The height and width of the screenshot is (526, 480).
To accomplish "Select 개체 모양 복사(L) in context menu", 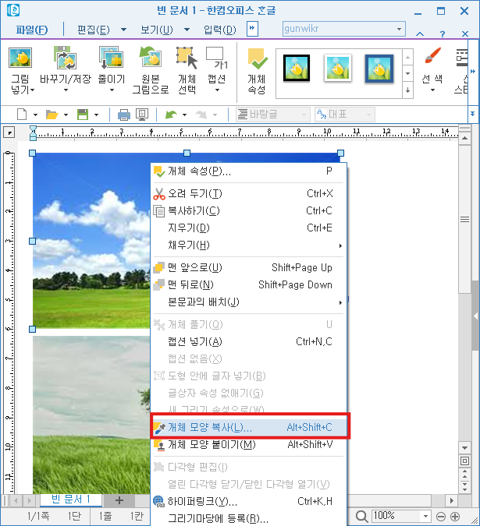I will pos(250,427).
